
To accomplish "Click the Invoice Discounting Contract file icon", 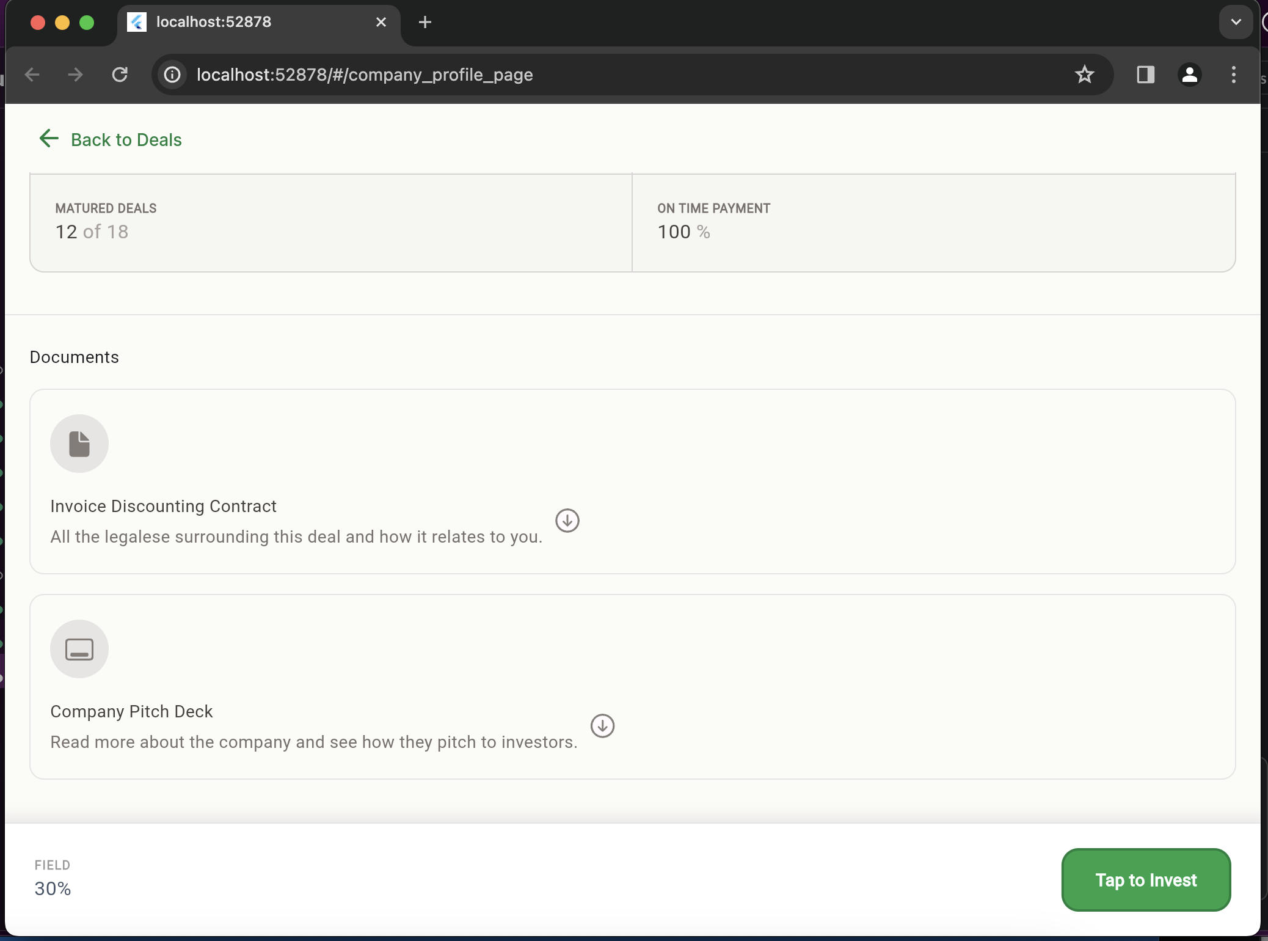I will click(x=79, y=444).
